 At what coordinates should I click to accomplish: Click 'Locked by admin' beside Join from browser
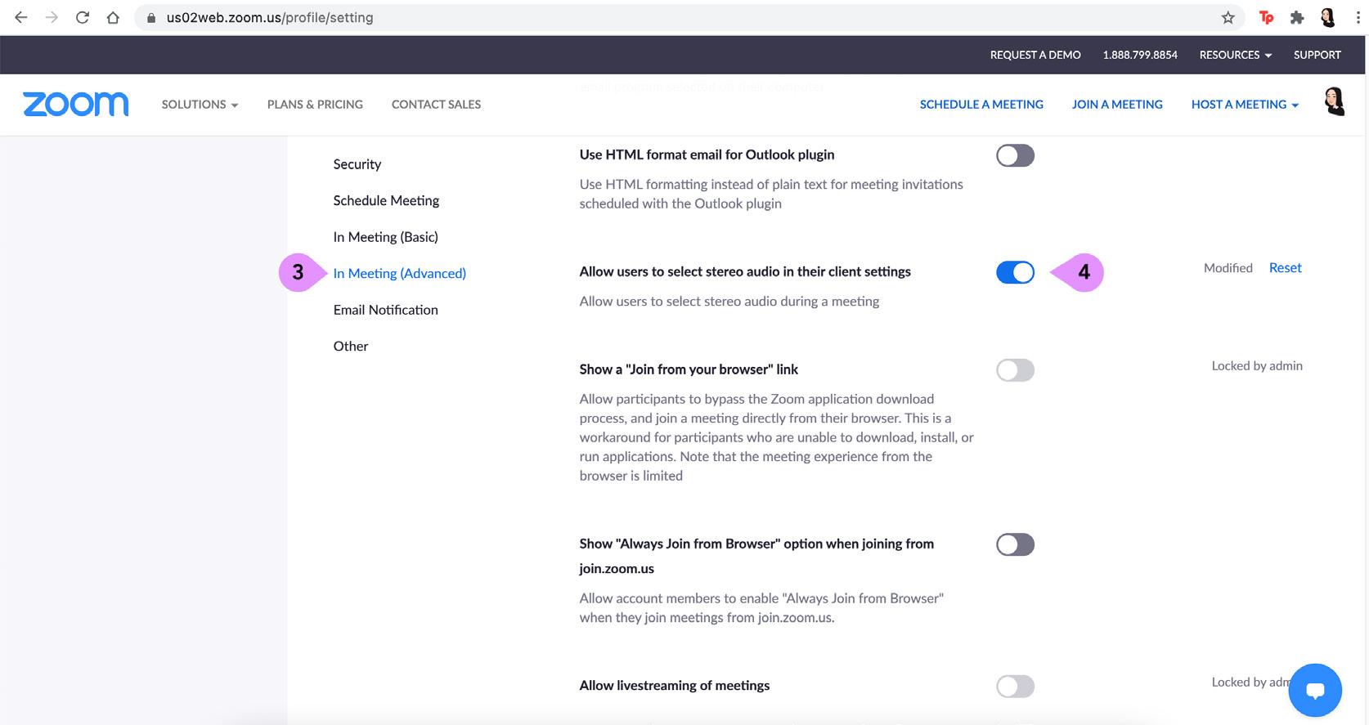click(x=1257, y=366)
